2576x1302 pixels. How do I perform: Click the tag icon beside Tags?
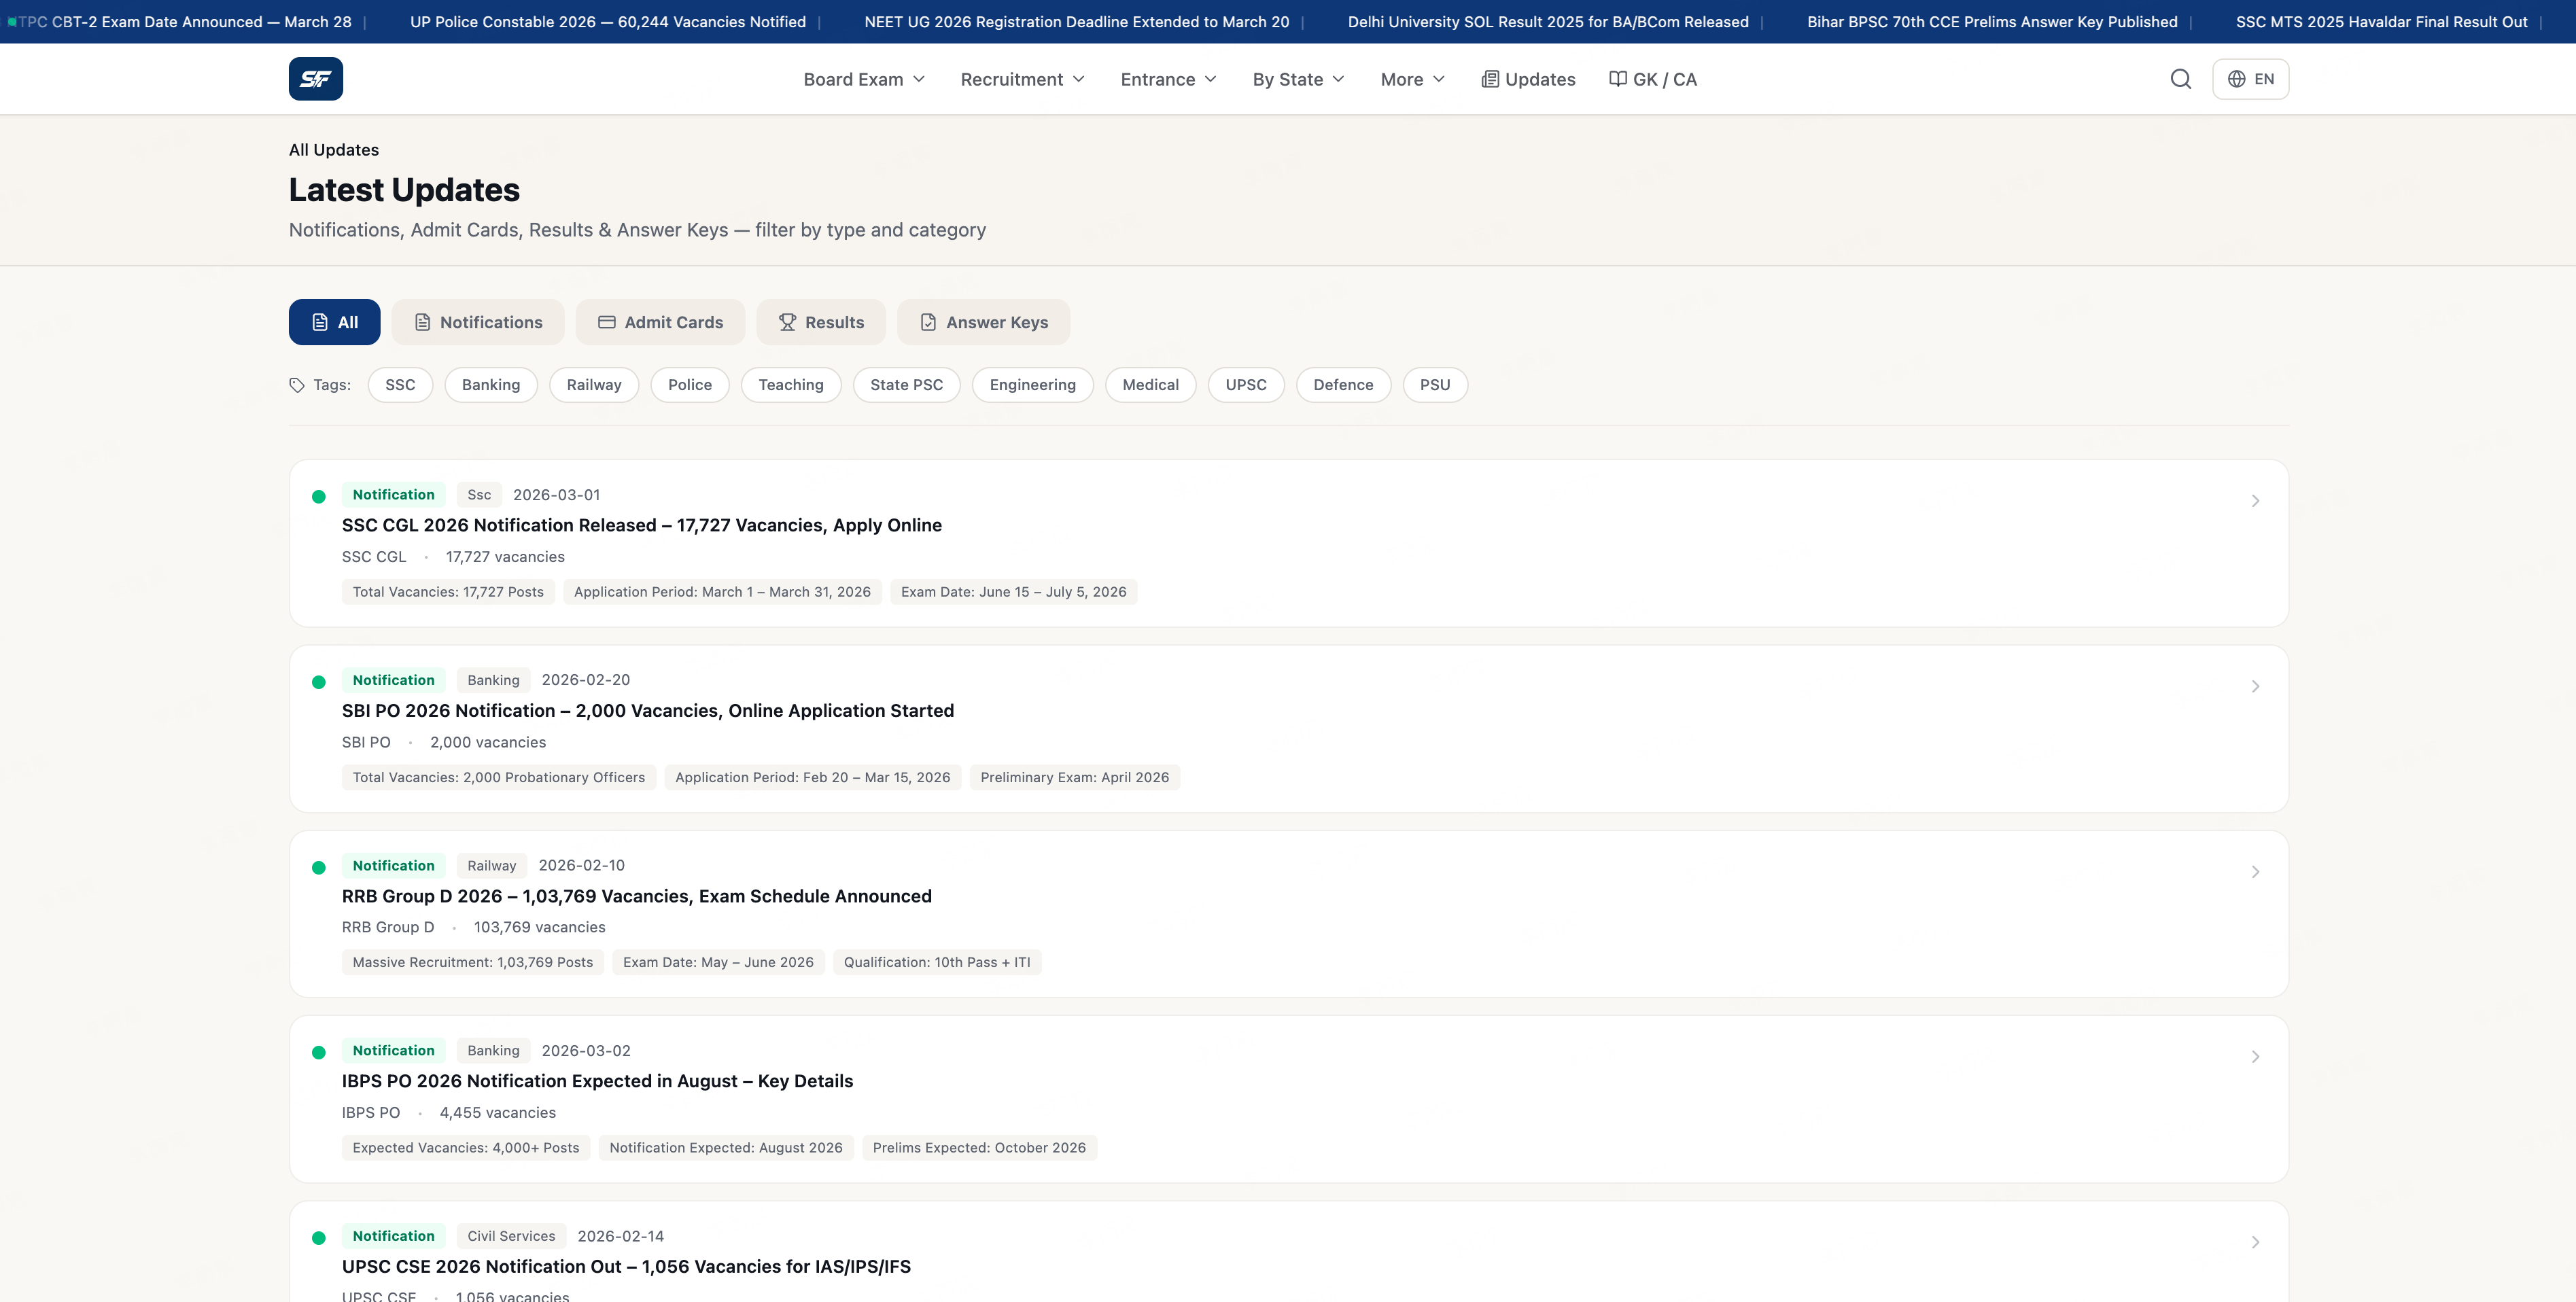[x=297, y=385]
